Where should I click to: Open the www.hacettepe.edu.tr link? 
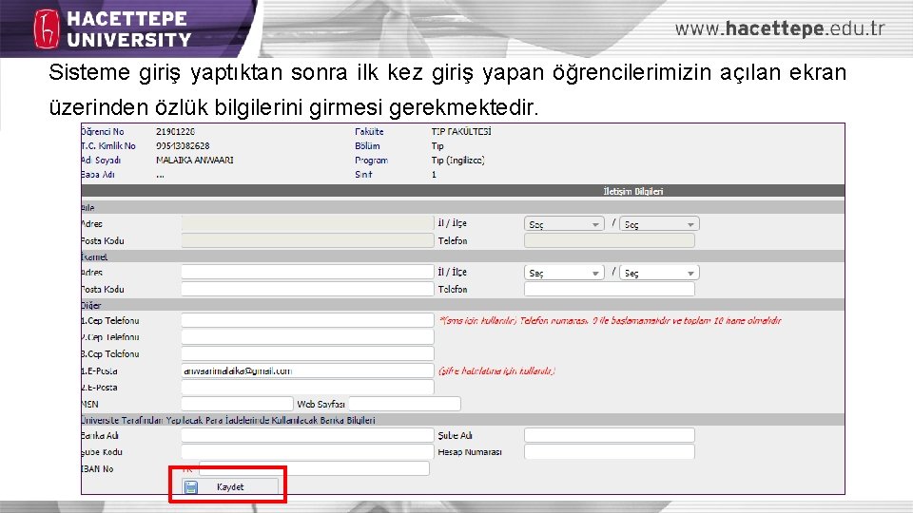click(780, 29)
